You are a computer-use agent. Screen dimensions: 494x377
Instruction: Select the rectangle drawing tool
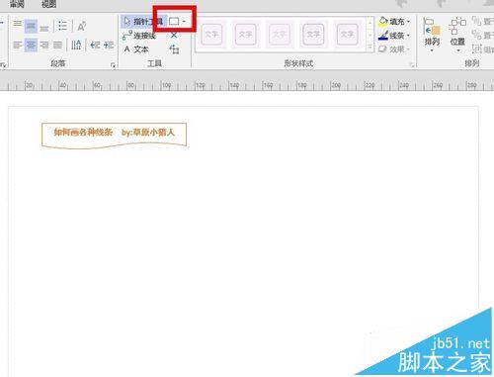coord(174,22)
